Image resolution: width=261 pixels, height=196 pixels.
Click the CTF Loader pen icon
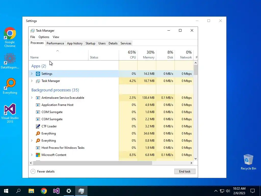[38, 126]
